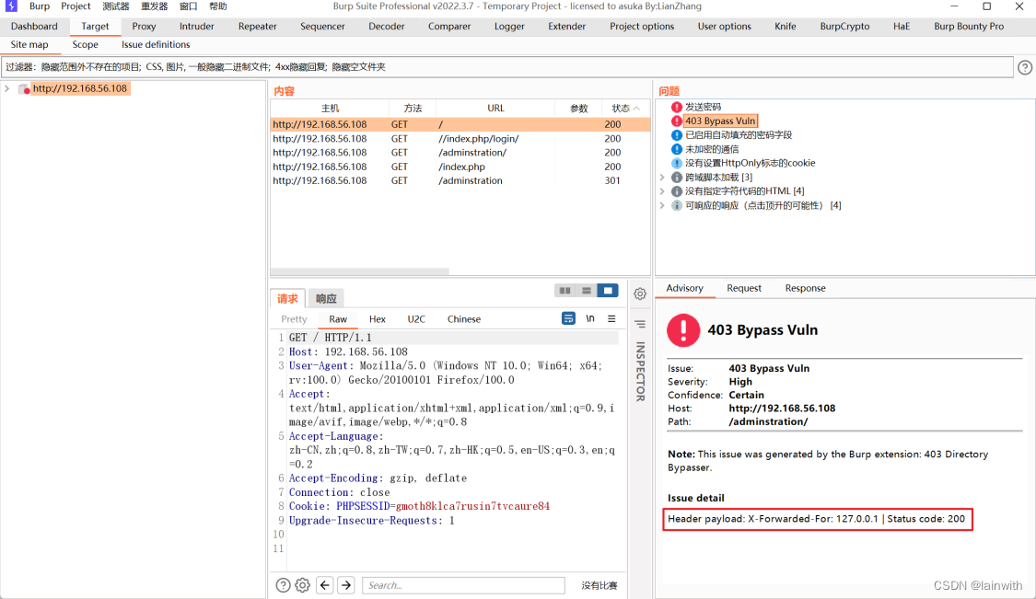1036x599 pixels.
Task: Switch to the Sequencer tab
Action: point(322,27)
